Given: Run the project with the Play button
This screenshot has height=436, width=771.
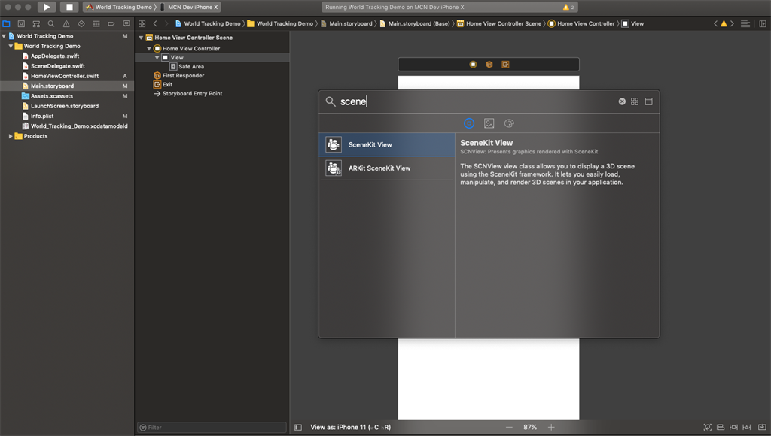Looking at the screenshot, I should pos(47,7).
